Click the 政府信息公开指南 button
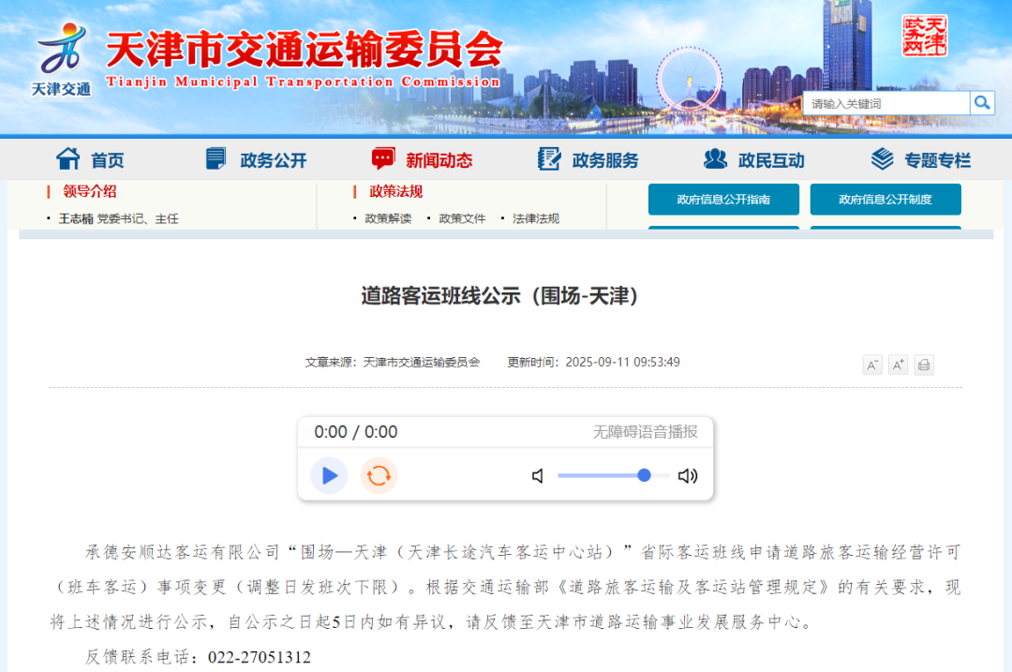This screenshot has width=1012, height=672. click(723, 200)
